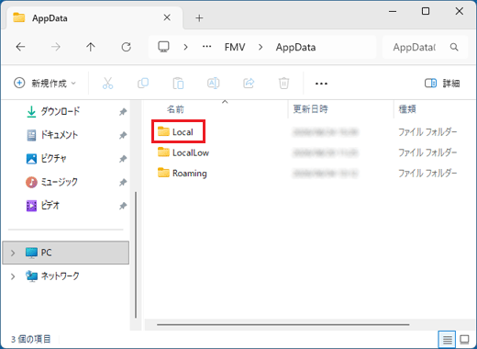This screenshot has width=477, height=349.
Task: Click the pin icon next to ドキュメント
Action: click(123, 135)
